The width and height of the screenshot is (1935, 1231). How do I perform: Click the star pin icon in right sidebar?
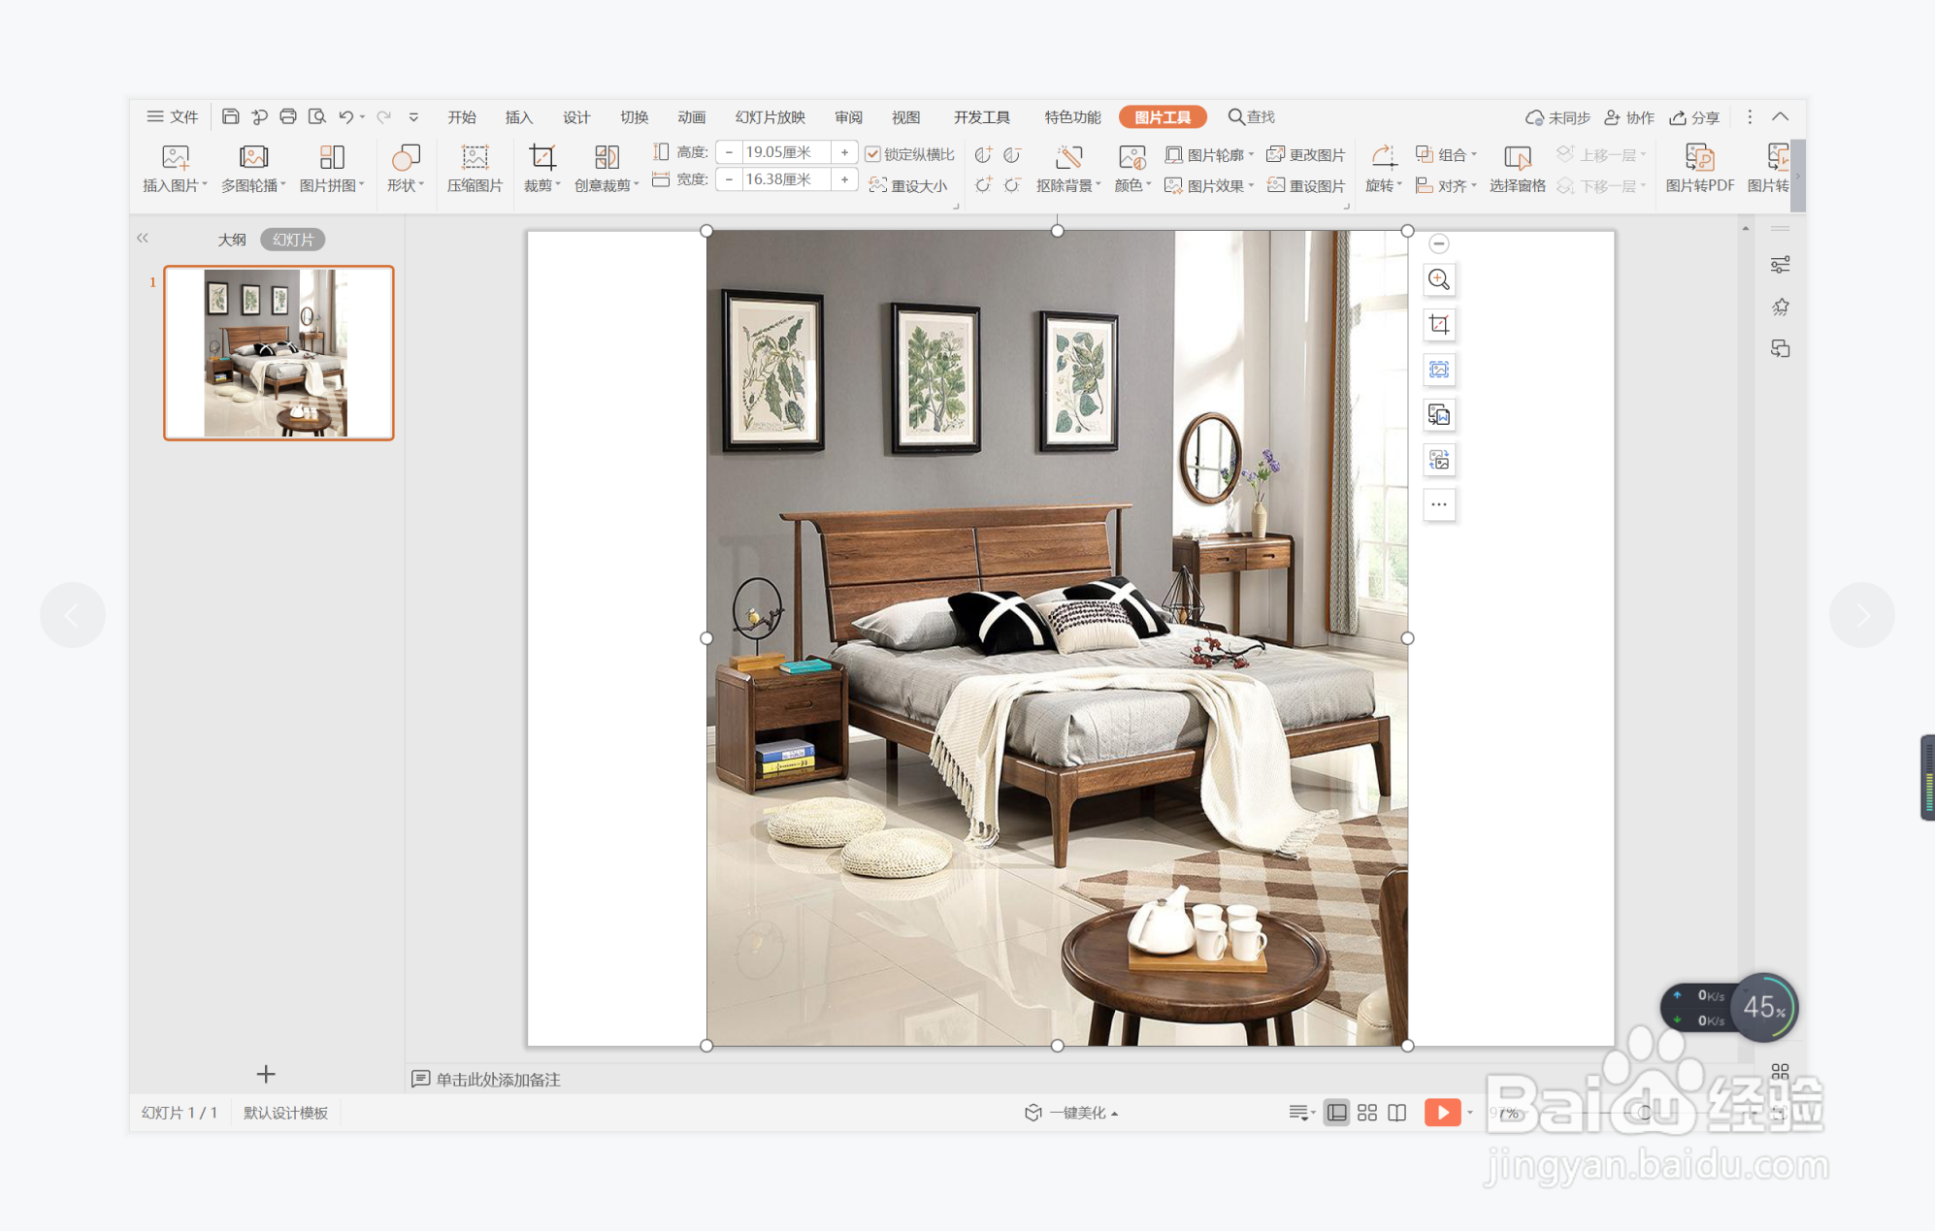pyautogui.click(x=1780, y=307)
